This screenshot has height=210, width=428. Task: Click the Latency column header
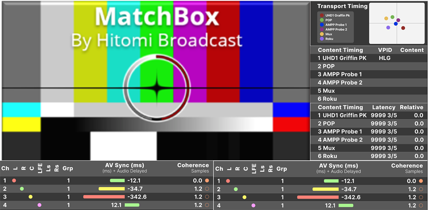[x=384, y=107]
